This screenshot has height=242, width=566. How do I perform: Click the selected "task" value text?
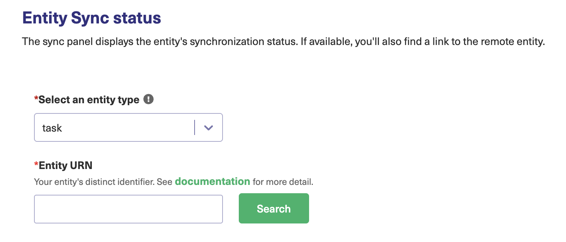tap(52, 128)
